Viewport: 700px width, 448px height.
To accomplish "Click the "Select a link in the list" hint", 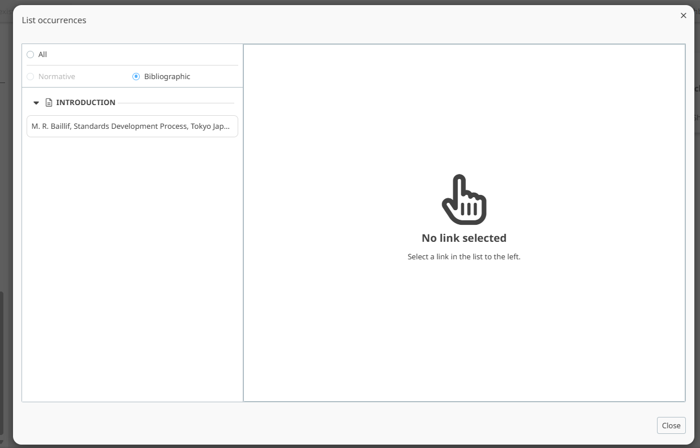I will coord(463,256).
